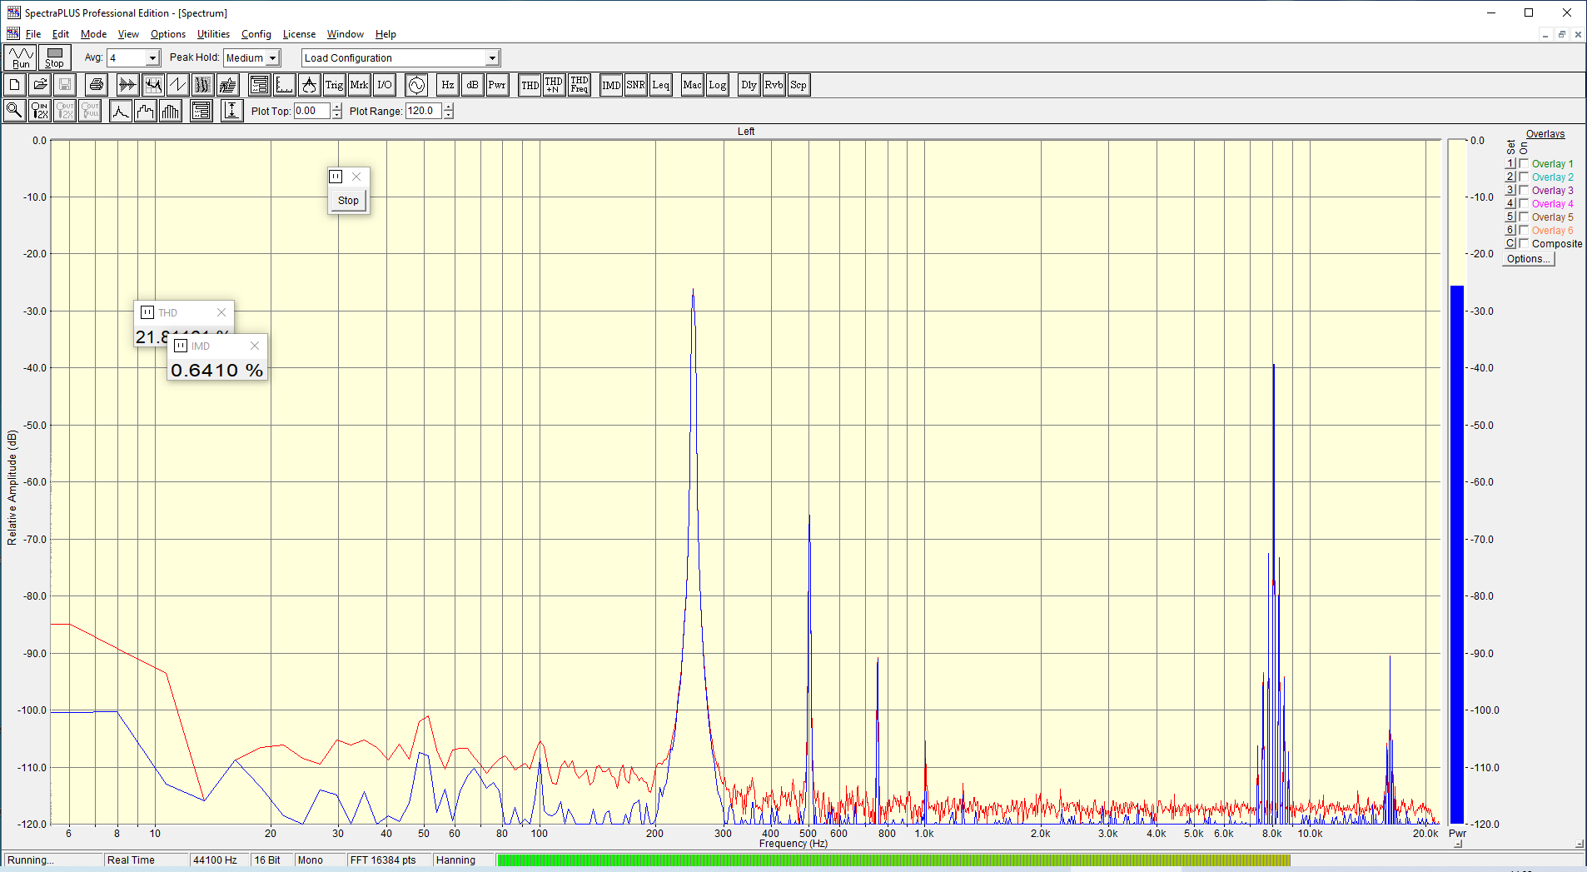Click the SNR measurement toolbar button
Image resolution: width=1587 pixels, height=872 pixels.
coord(635,85)
